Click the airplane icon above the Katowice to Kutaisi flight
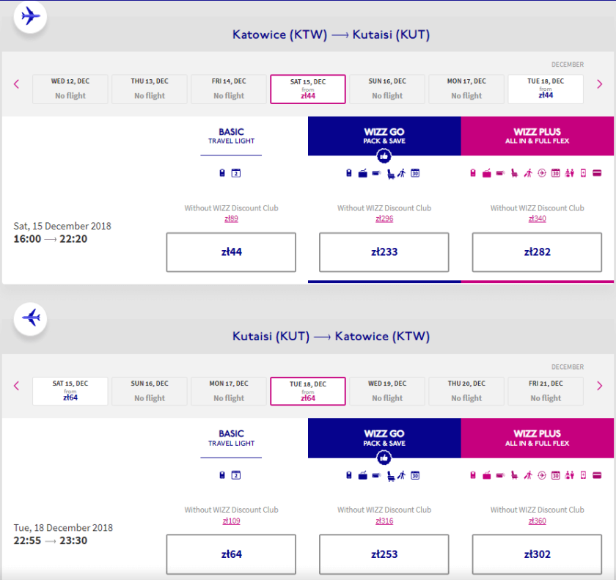 coord(30,16)
